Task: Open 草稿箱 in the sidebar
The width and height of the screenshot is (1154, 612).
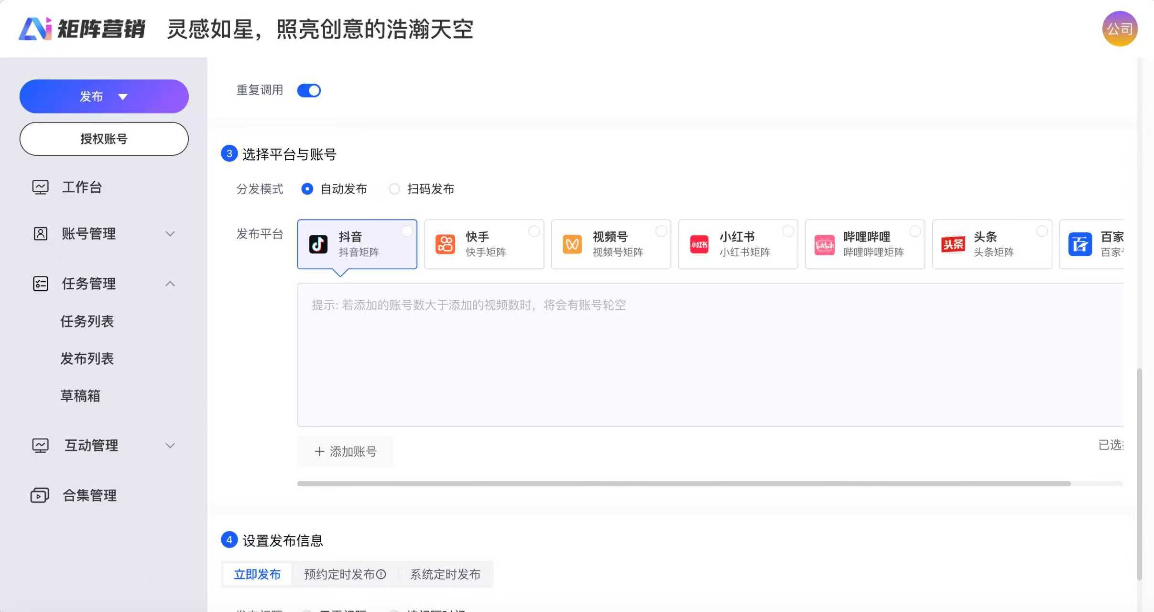Action: coord(80,396)
